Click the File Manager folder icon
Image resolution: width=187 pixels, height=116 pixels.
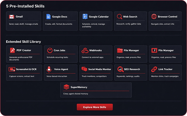[120, 50]
